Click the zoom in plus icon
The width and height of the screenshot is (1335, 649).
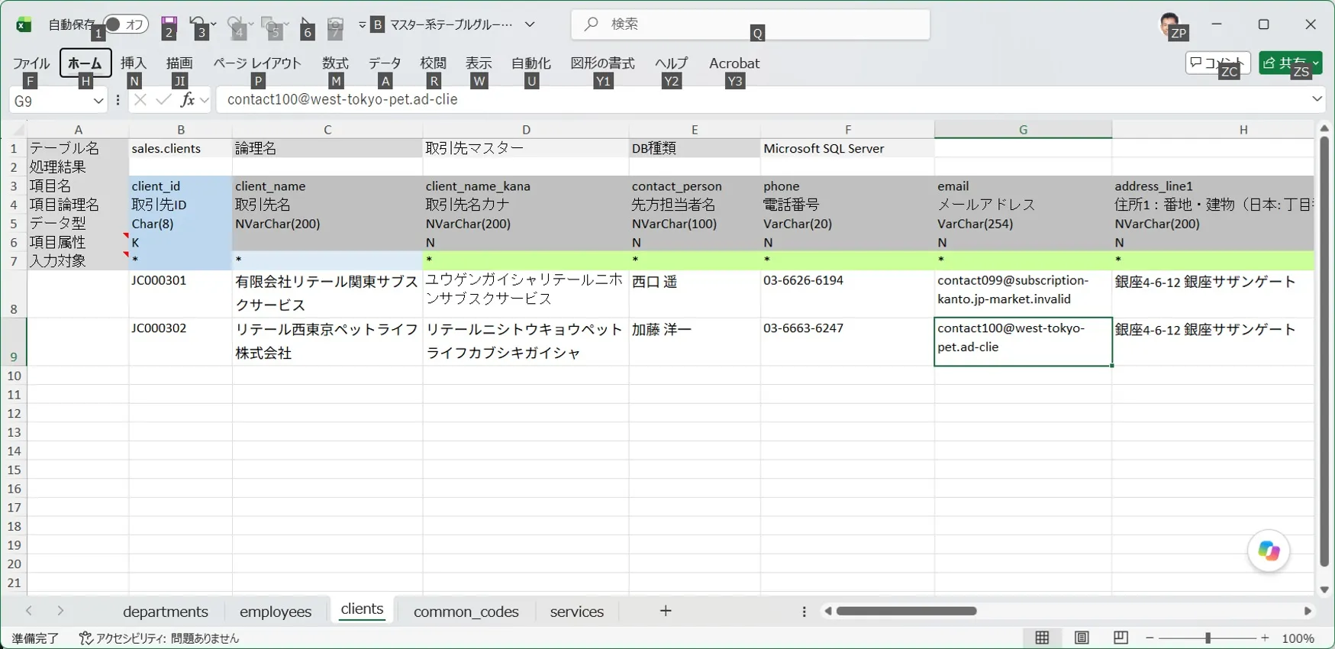coord(1265,638)
